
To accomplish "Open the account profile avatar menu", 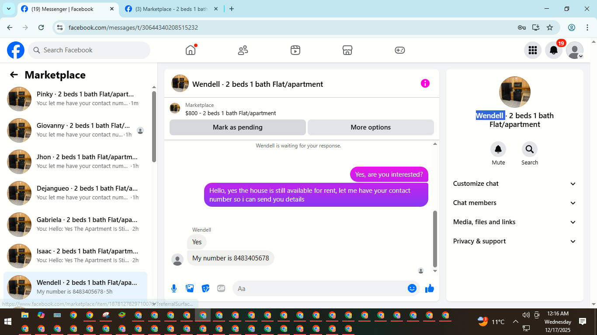I will (x=575, y=50).
